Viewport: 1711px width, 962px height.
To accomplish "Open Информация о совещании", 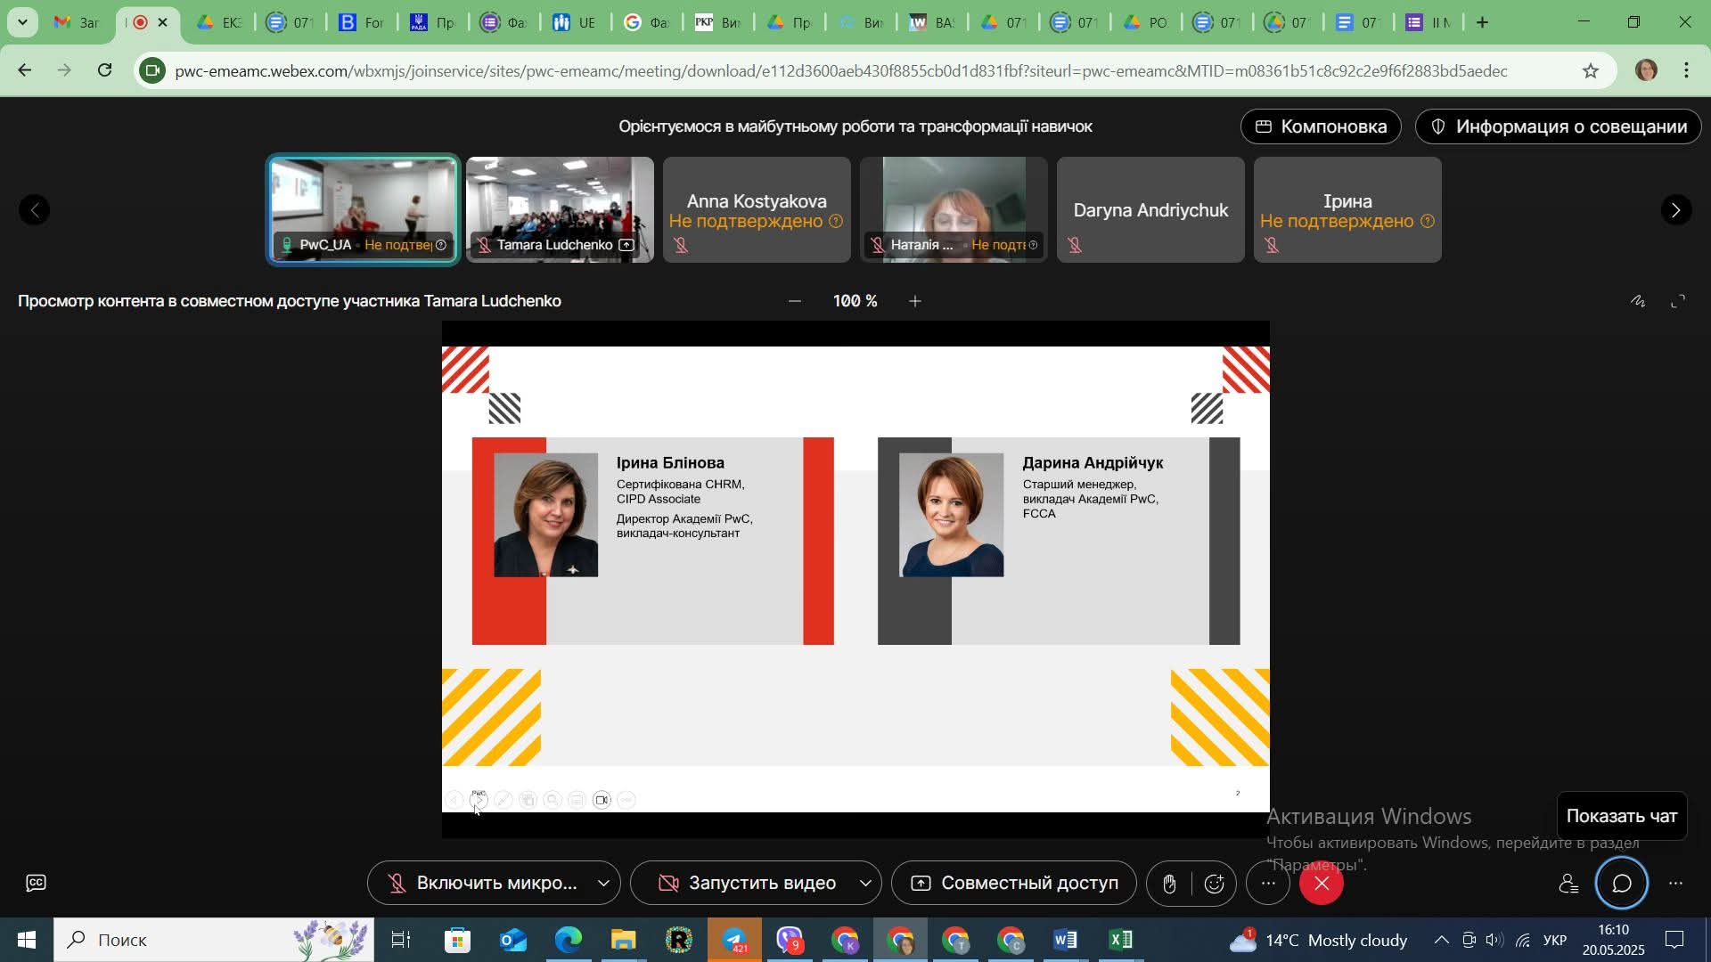I will 1558,126.
